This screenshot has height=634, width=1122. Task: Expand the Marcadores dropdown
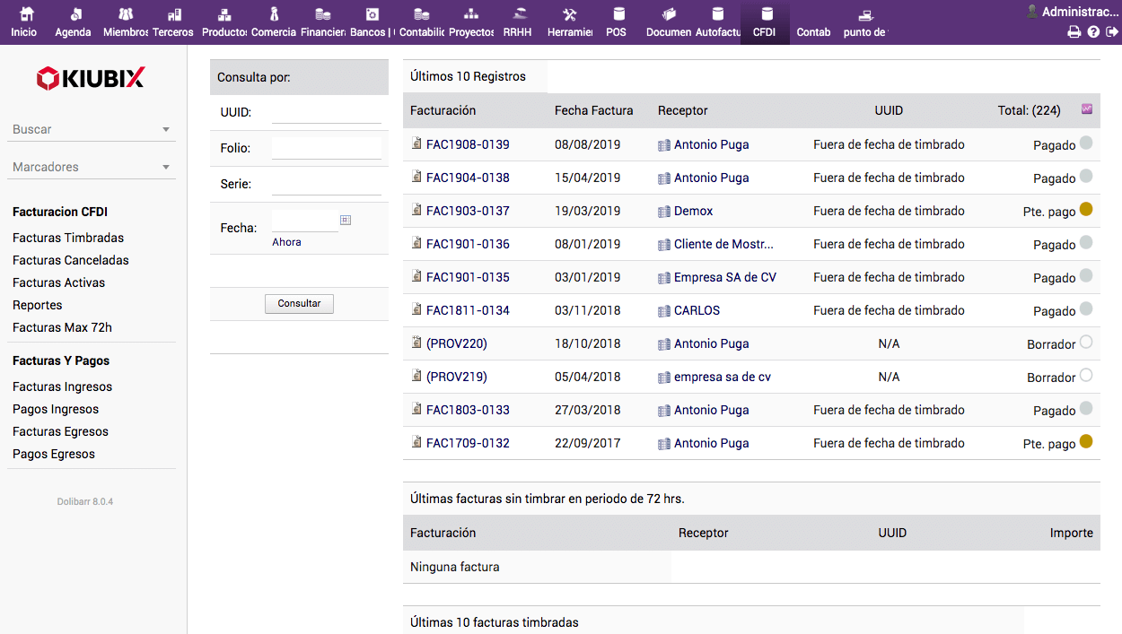(92, 168)
